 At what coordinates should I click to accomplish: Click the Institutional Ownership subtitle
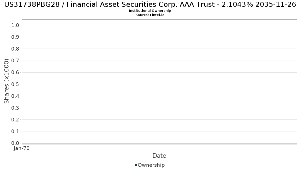tap(150, 11)
